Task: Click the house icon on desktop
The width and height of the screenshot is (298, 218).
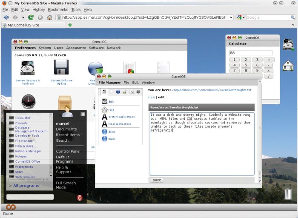Action: tap(288, 66)
